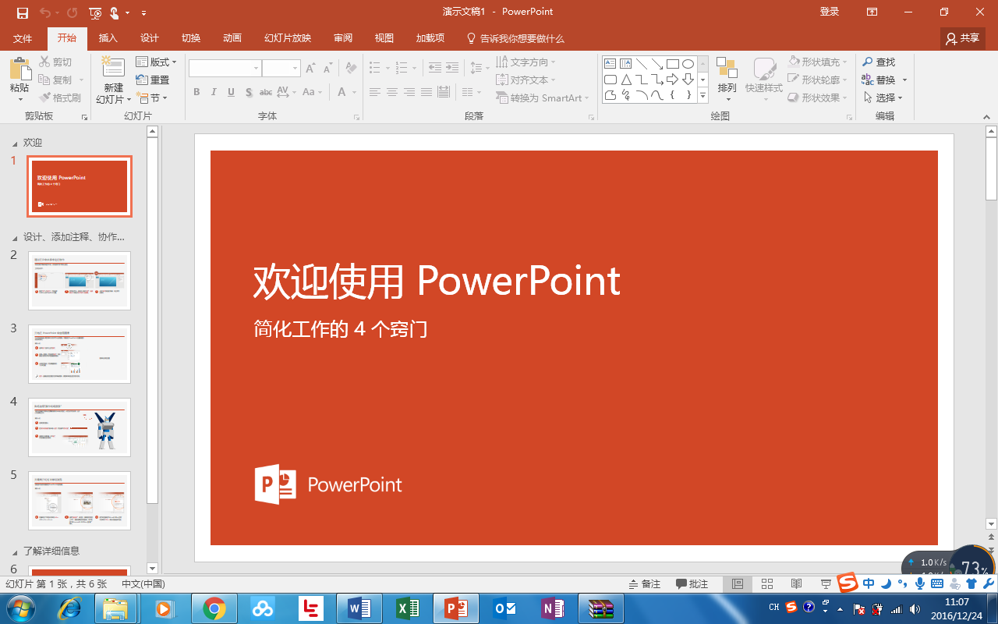Click the decrease indent icon
This screenshot has height=624, width=998.
pos(434,69)
